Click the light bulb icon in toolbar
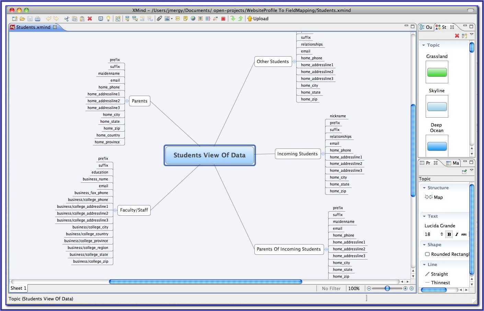This screenshot has height=311, width=484. (108, 19)
